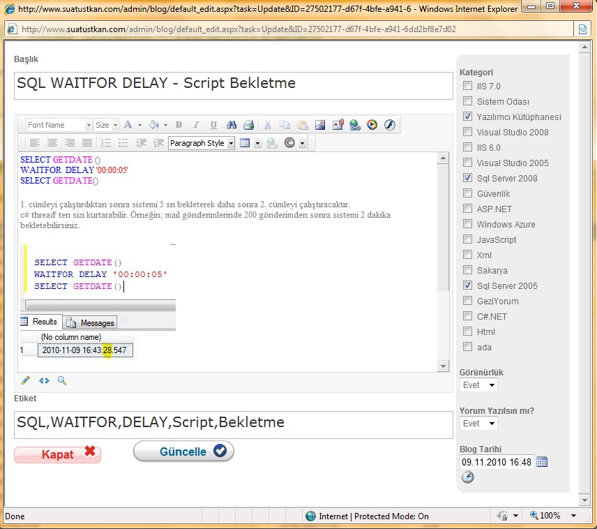Check the C#.NET category
This screenshot has width=597, height=529.
tap(467, 316)
